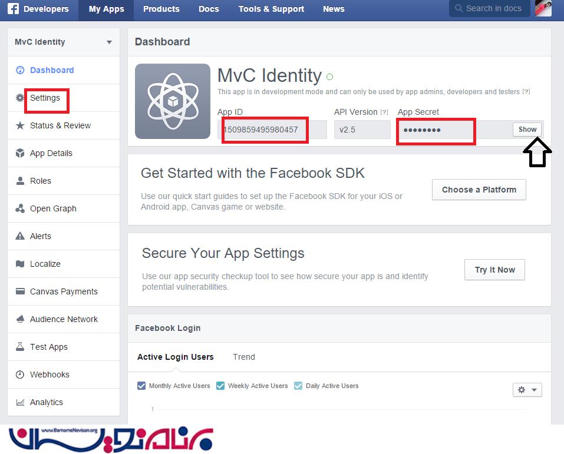Click the green app status circle

(329, 77)
